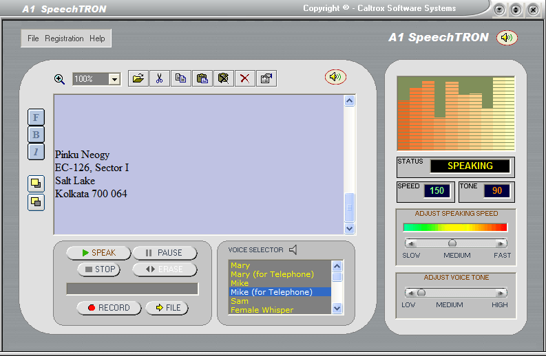The image size is (546, 356).
Task: Click the equalizer visualization display
Action: pyautogui.click(x=456, y=113)
